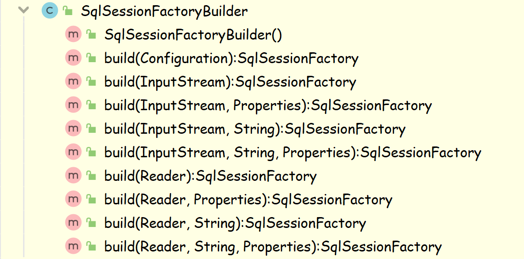Click the blue class icon of SqlSessionFactoryBuilder

pyautogui.click(x=49, y=10)
